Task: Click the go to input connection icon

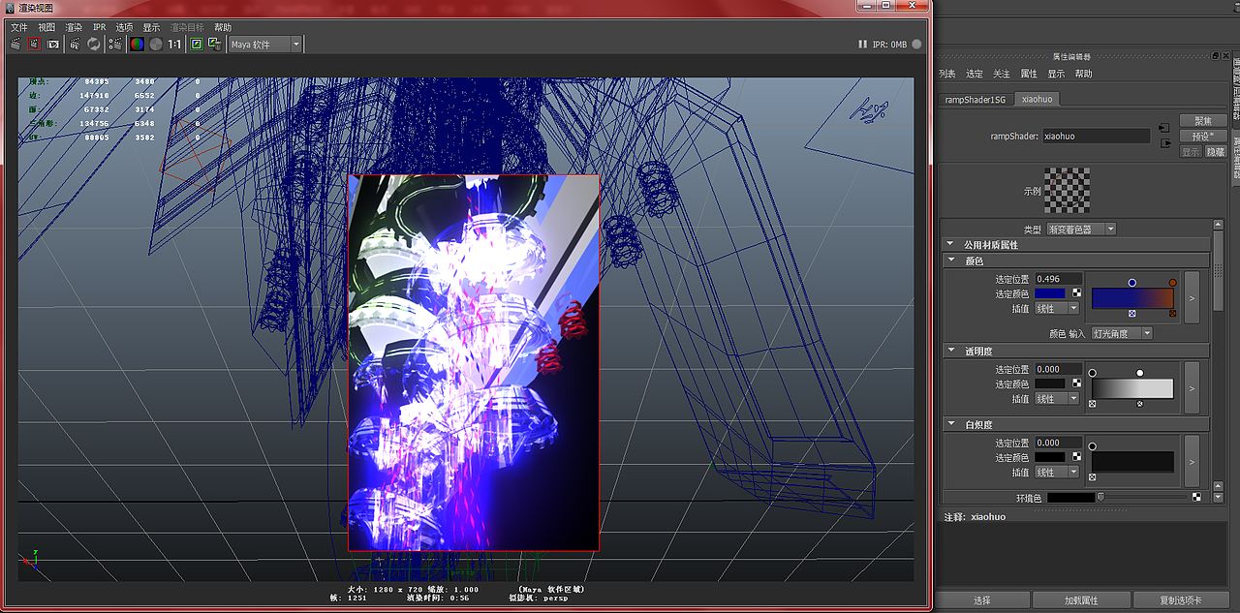Action: (1164, 128)
